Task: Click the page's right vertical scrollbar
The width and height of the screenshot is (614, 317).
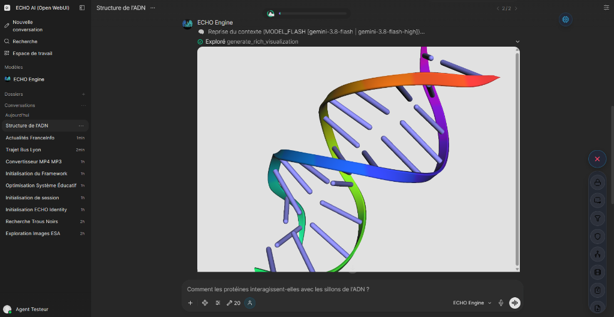Action: 612,154
